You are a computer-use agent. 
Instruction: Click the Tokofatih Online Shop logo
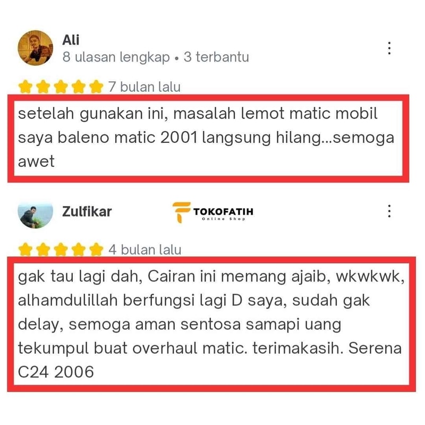pos(213,212)
